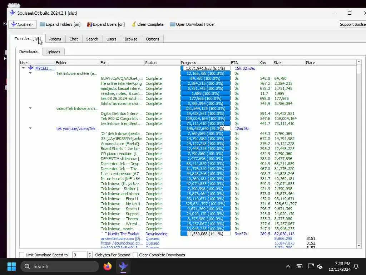Click the Support Soulseek button

tap(352, 24)
